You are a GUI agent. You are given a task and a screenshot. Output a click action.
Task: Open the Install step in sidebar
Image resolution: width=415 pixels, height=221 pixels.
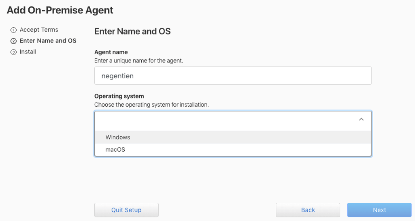pos(28,52)
